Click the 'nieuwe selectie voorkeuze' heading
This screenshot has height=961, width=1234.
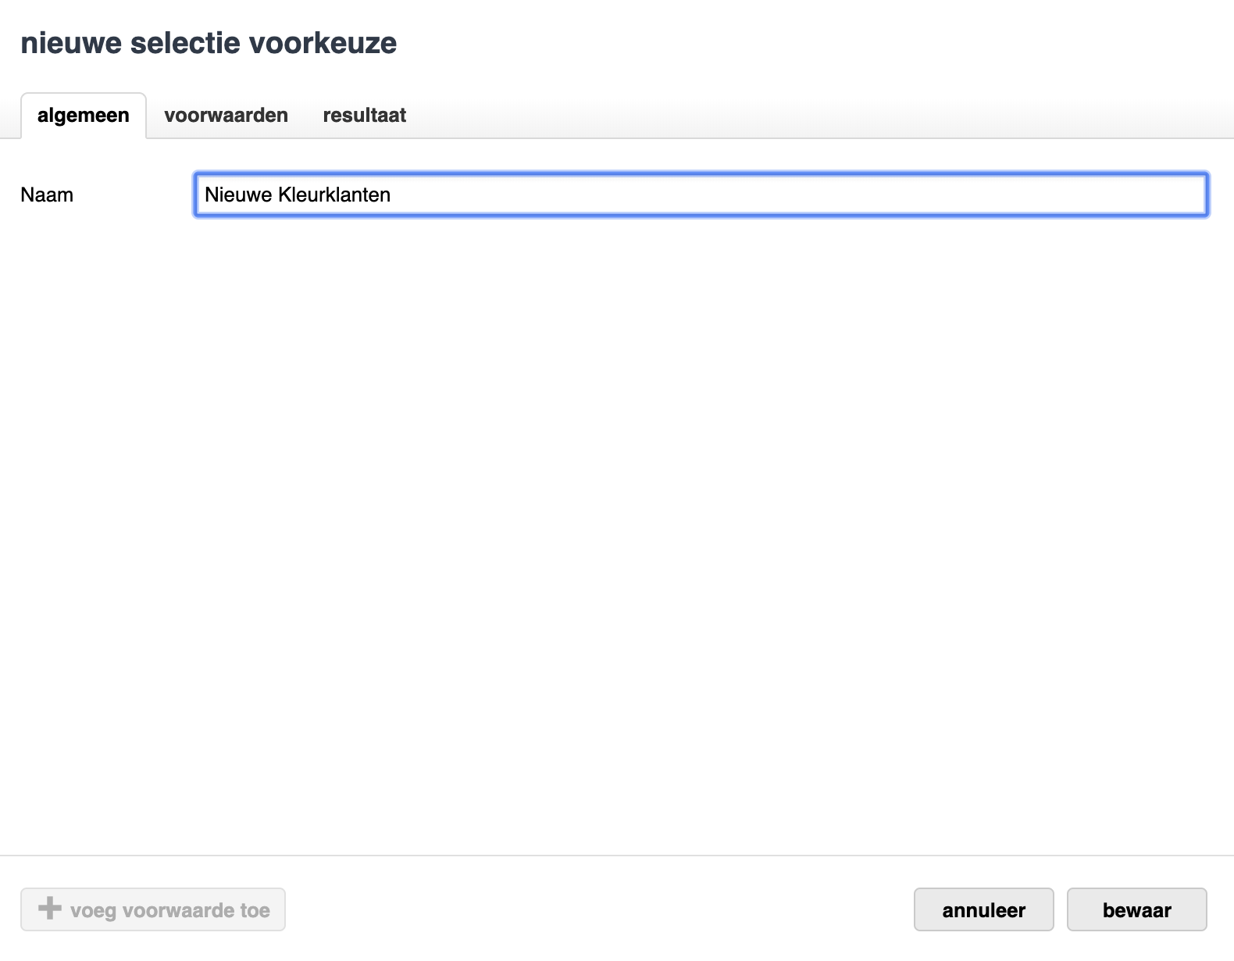[209, 43]
